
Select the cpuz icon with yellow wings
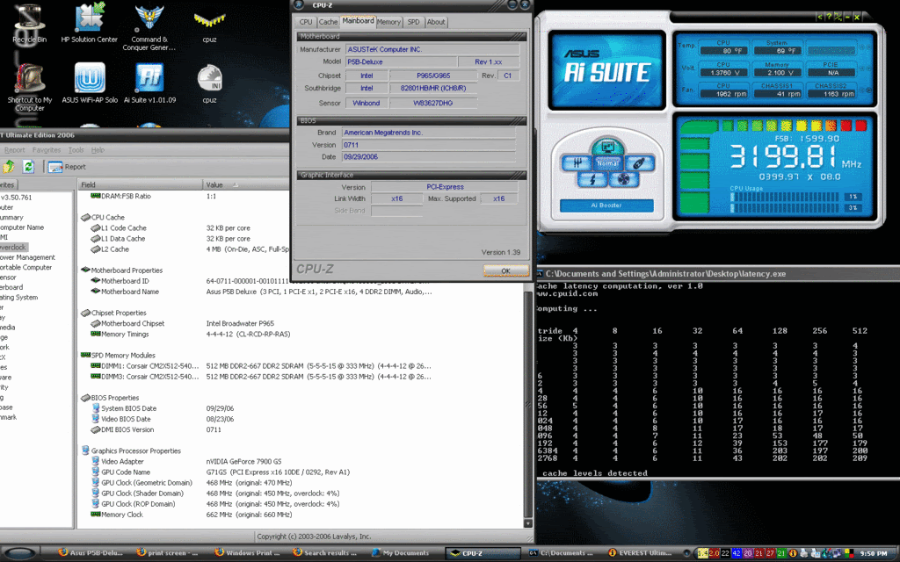[209, 27]
